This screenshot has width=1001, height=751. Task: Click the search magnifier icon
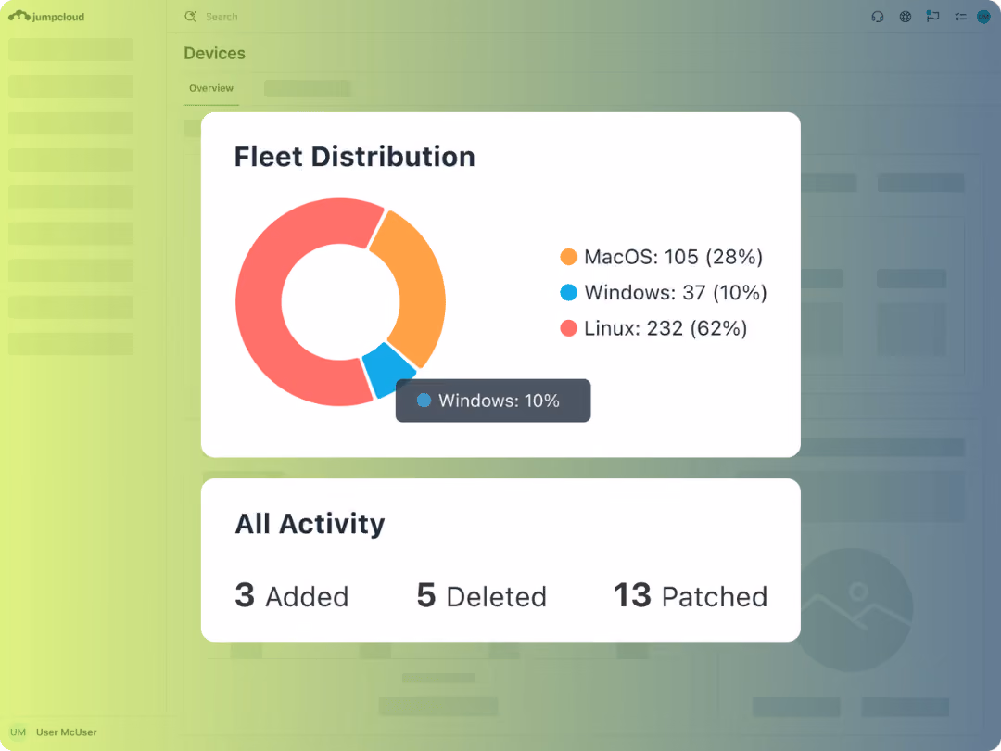190,17
